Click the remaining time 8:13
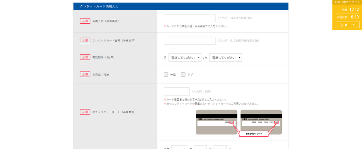The height and width of the screenshot is (149, 362). 355,17
